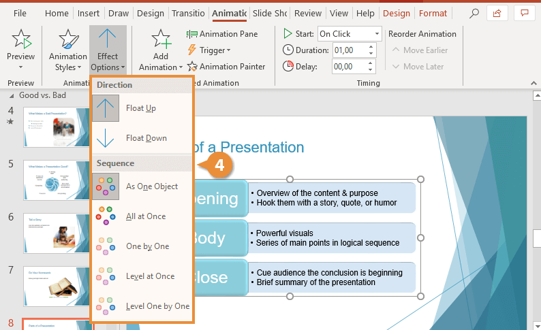Decrease the Duration with down stepper
The width and height of the screenshot is (541, 330).
pyautogui.click(x=371, y=53)
